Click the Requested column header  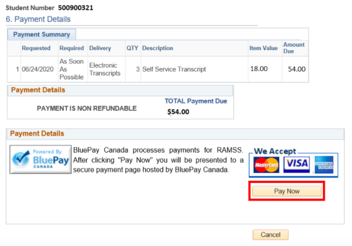[36, 48]
